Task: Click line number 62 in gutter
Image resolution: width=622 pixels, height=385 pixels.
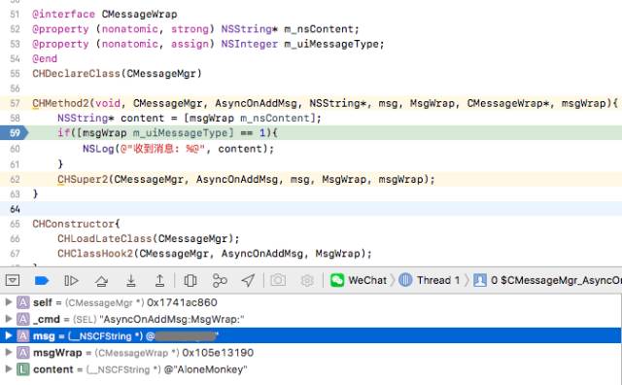Action: tap(15, 179)
